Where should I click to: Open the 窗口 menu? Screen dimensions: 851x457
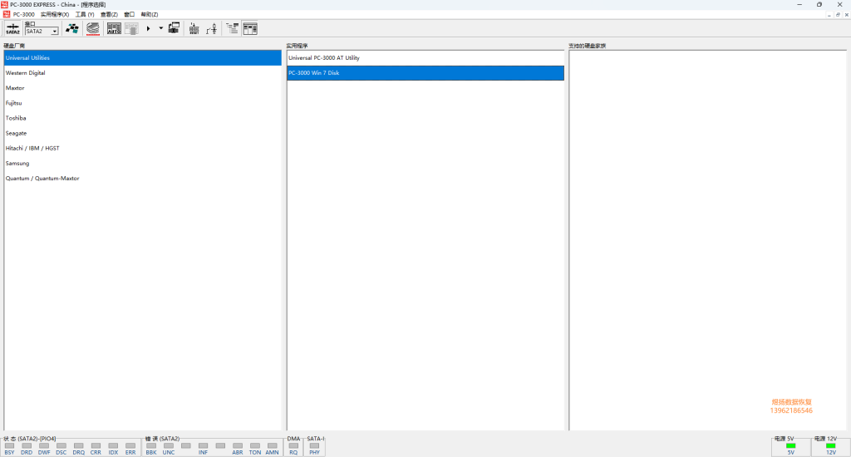click(129, 15)
